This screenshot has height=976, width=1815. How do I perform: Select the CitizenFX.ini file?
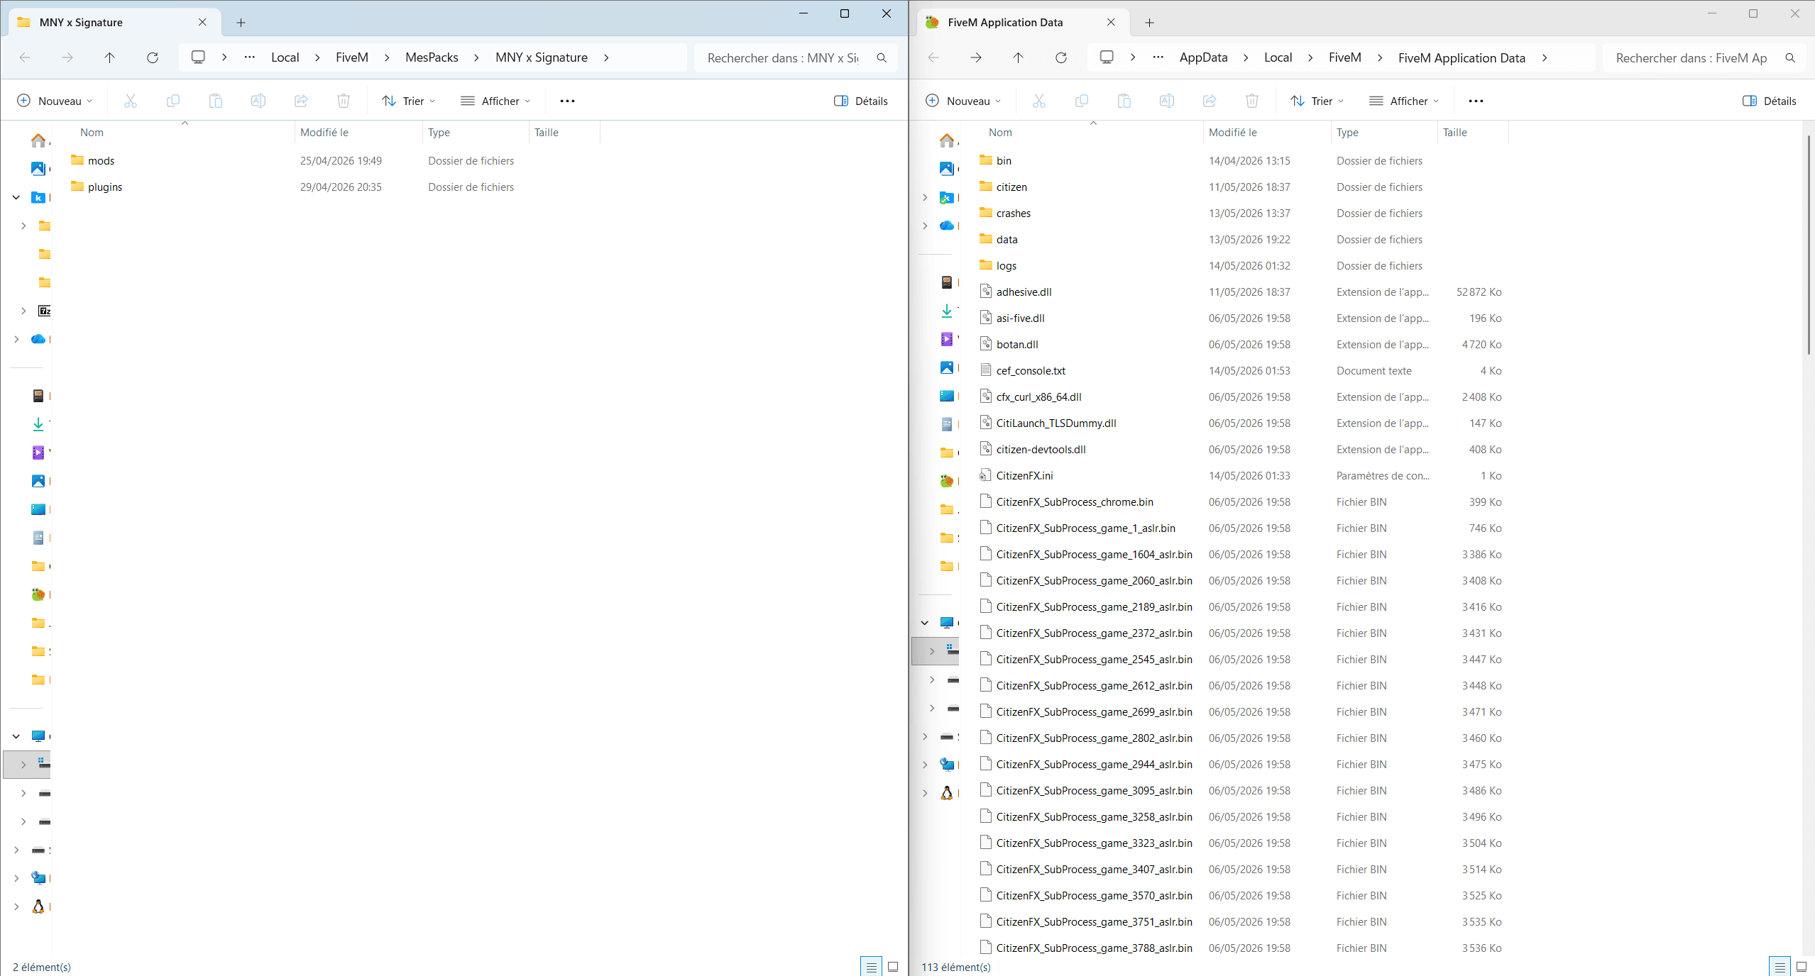coord(1024,476)
